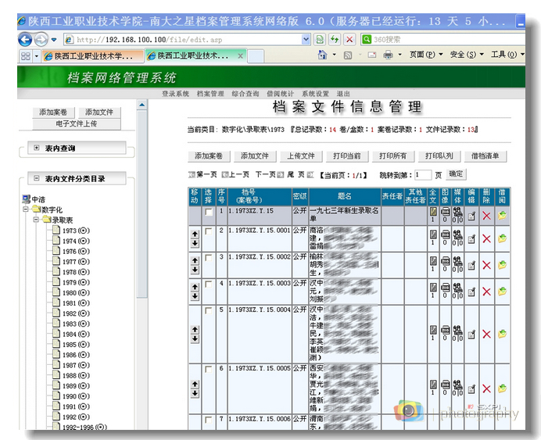Click the browser back button
The height and width of the screenshot is (440, 541).
(25, 39)
